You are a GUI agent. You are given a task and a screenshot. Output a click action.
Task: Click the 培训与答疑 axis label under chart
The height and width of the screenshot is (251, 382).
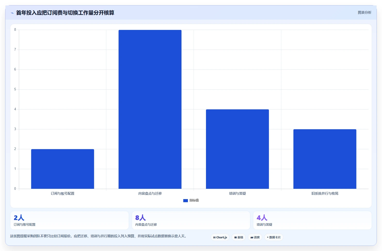click(x=237, y=193)
